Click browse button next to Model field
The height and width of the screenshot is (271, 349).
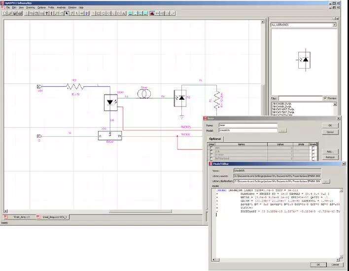(x=282, y=130)
